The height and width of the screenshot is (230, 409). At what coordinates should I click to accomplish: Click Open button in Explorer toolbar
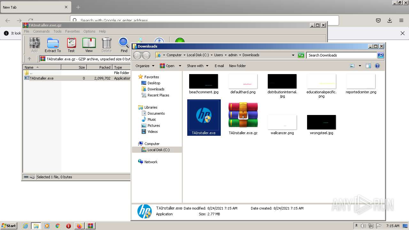click(167, 66)
